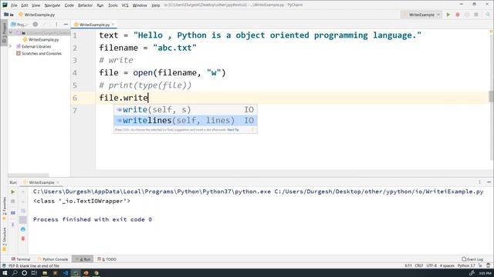This screenshot has height=277, width=494.
Task: Click UTF-8 encoding in status bar
Action: pyautogui.click(x=431, y=265)
